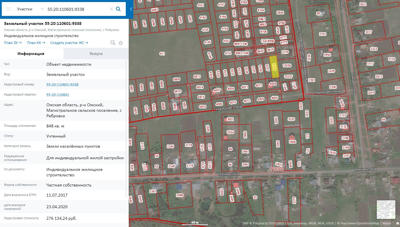Switch to the Услуги tab
Viewport: 400px width, 227px height.
(x=96, y=54)
